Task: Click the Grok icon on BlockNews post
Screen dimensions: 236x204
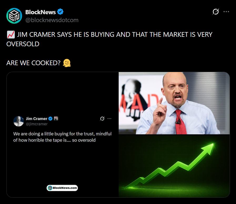Action: coord(215,12)
